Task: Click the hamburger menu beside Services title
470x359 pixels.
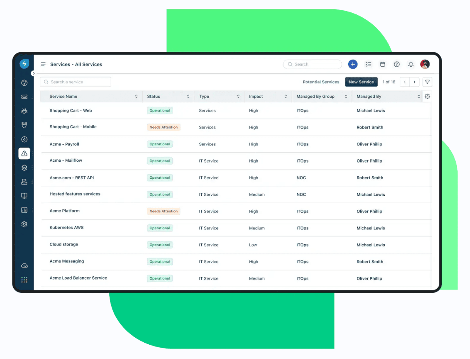Action: click(43, 64)
